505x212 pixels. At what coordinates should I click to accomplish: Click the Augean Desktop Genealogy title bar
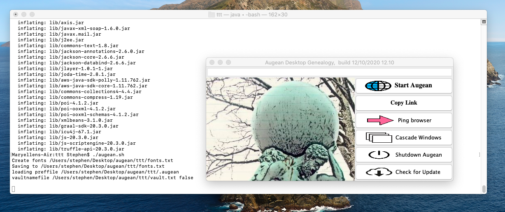[x=330, y=62]
